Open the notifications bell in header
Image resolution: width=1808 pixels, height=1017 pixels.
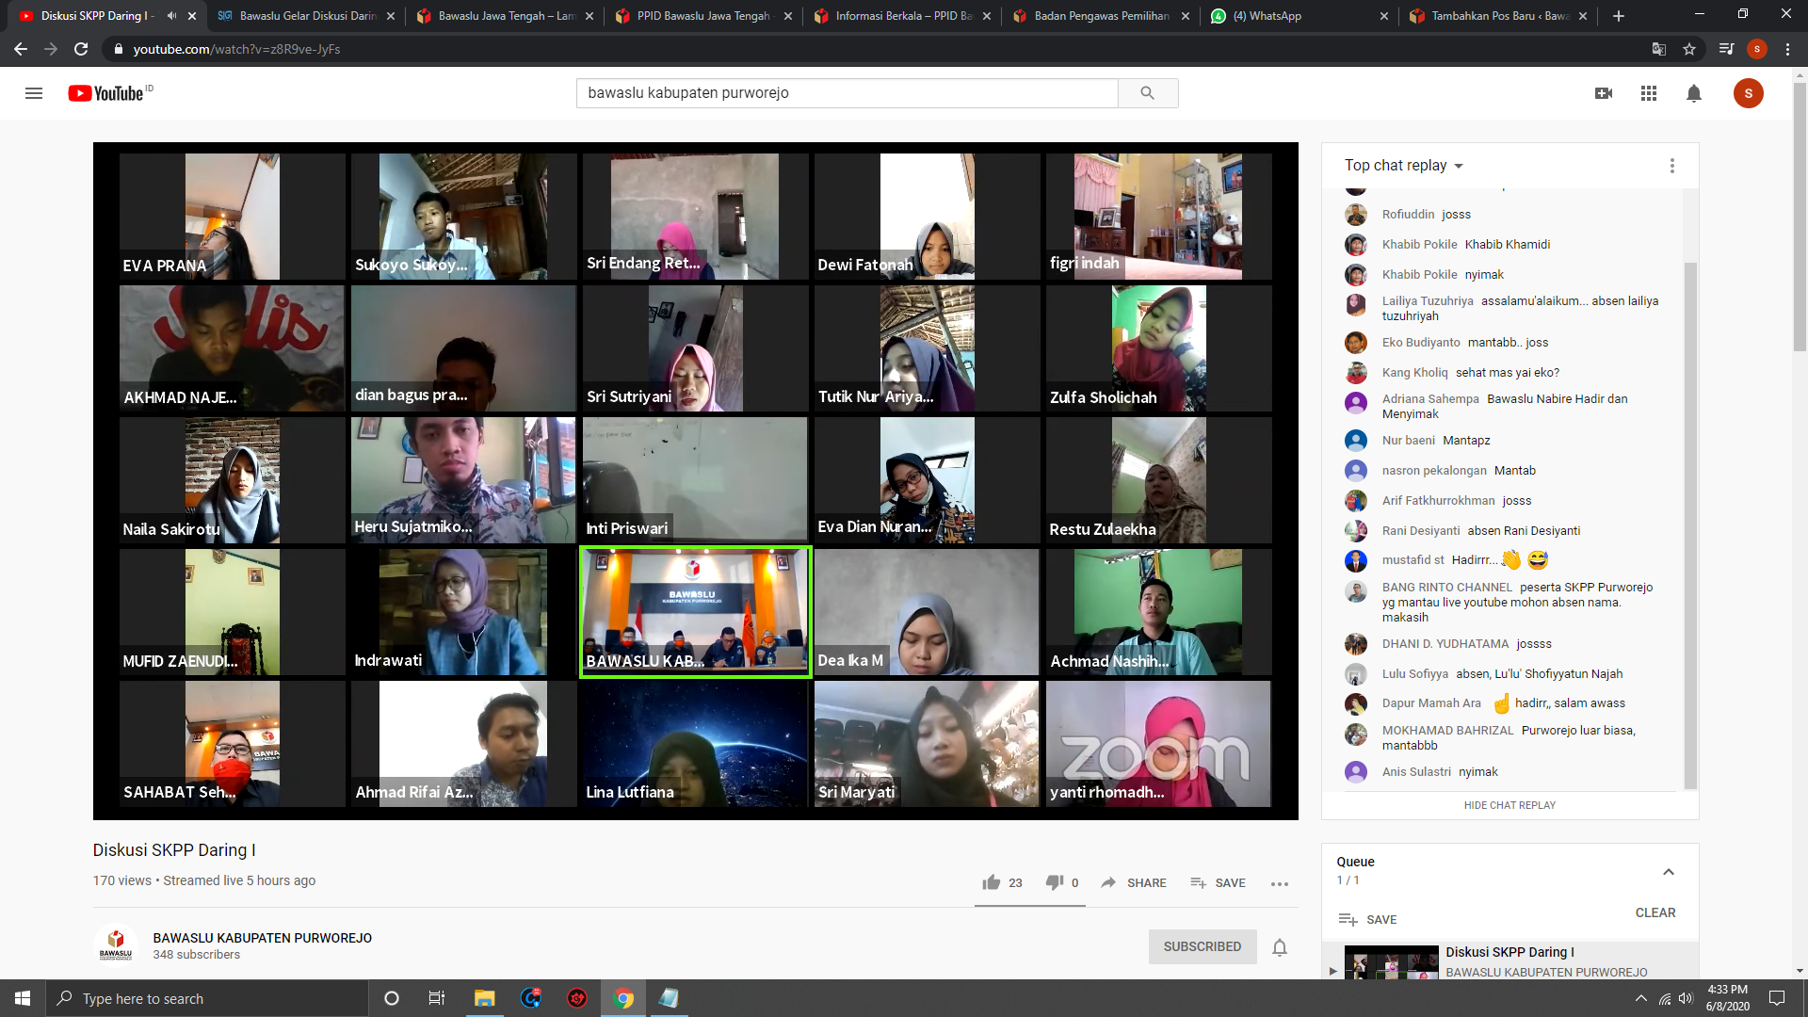pyautogui.click(x=1694, y=93)
